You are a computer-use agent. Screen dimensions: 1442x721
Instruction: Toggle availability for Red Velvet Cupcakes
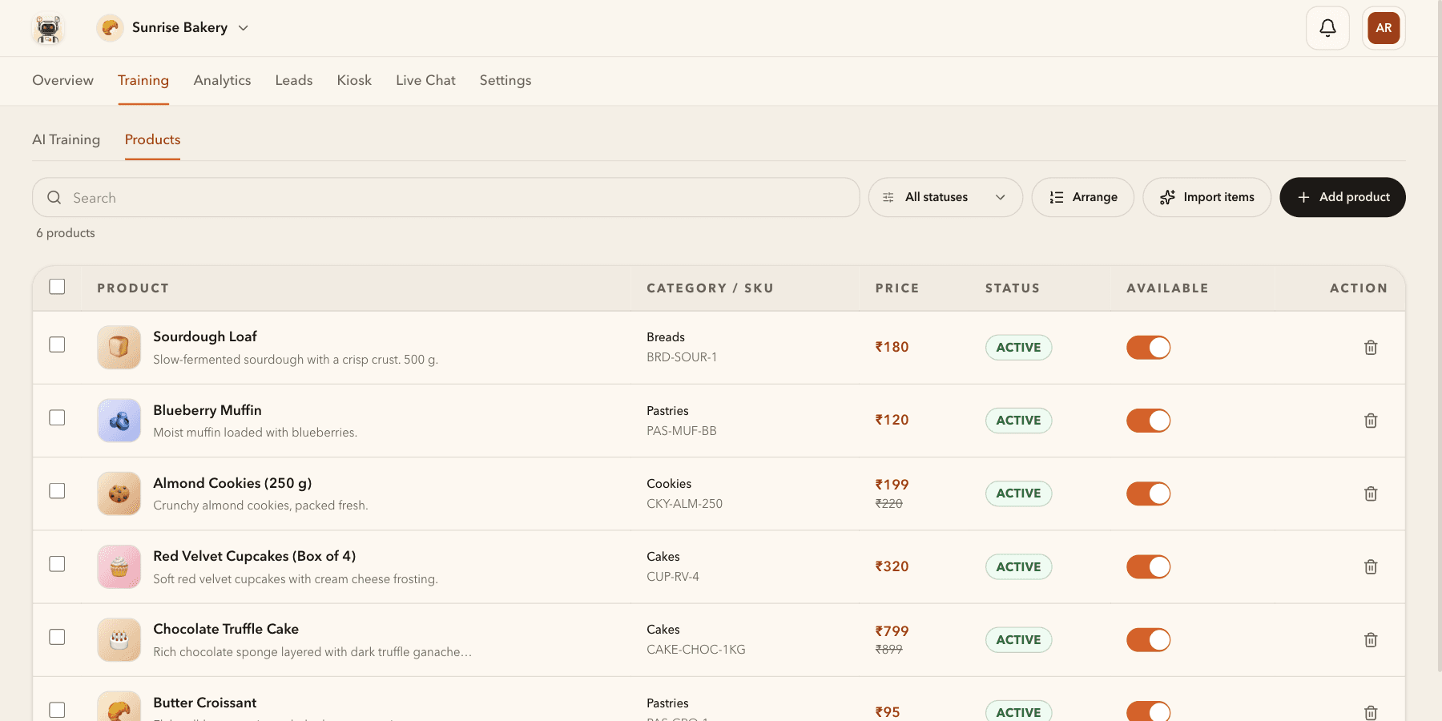(1148, 567)
